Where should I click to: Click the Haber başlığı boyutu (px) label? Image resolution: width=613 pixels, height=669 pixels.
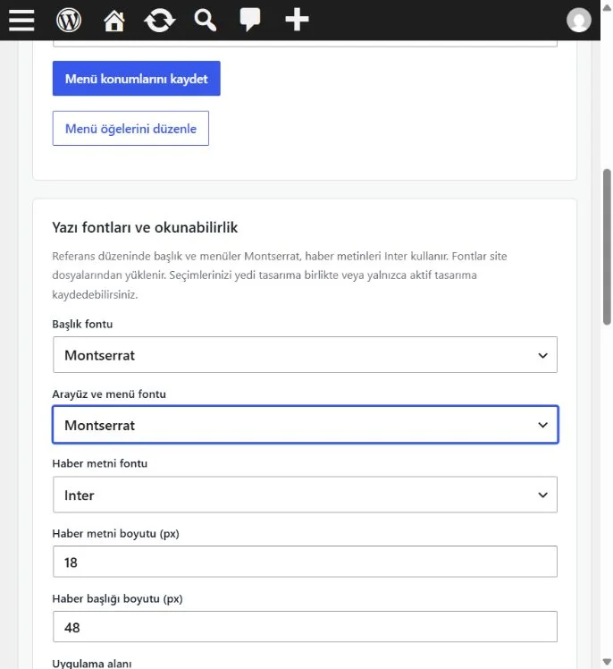pos(117,599)
